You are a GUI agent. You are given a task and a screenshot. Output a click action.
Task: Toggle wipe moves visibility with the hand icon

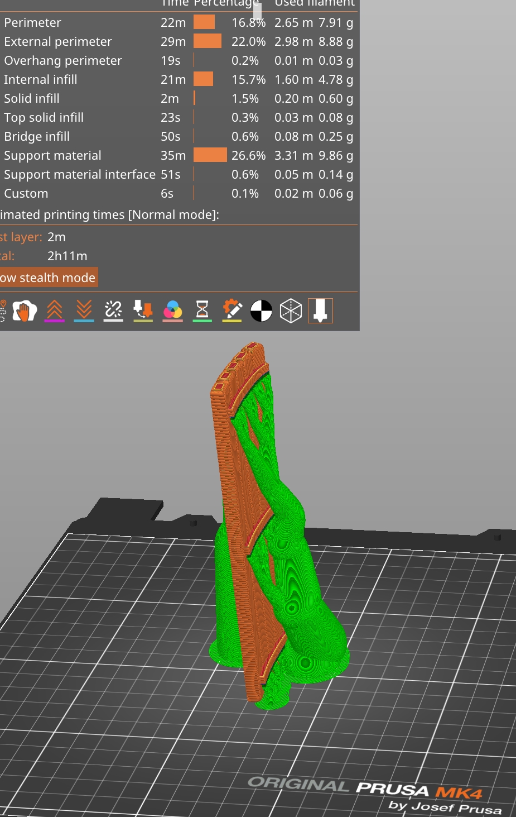pyautogui.click(x=25, y=310)
